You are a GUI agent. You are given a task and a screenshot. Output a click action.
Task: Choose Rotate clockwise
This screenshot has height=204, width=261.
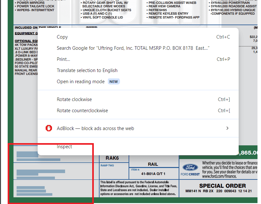[x=138, y=99]
